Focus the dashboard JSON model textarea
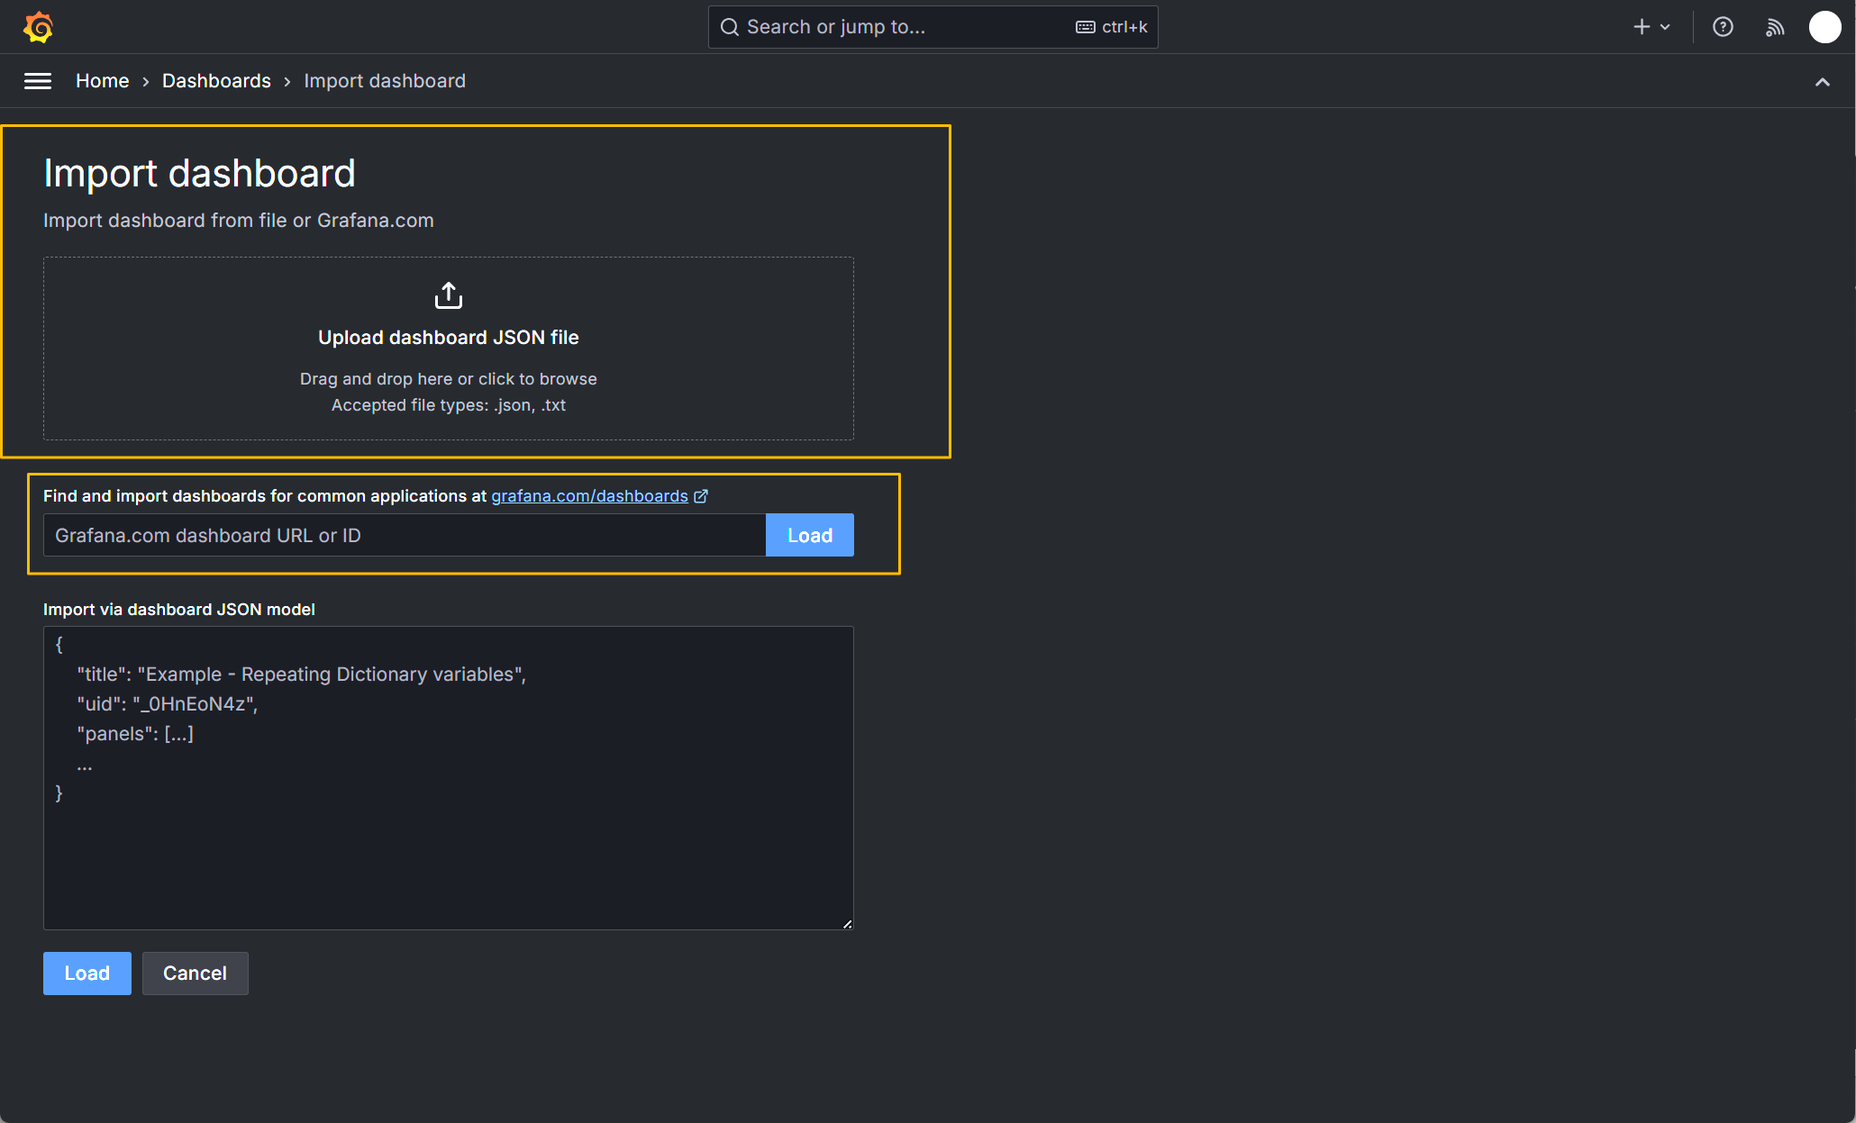1856x1123 pixels. pos(449,778)
